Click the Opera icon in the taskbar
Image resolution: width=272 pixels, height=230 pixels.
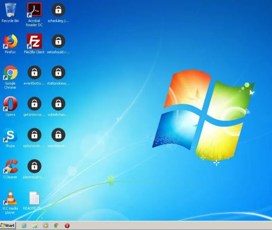(67, 225)
